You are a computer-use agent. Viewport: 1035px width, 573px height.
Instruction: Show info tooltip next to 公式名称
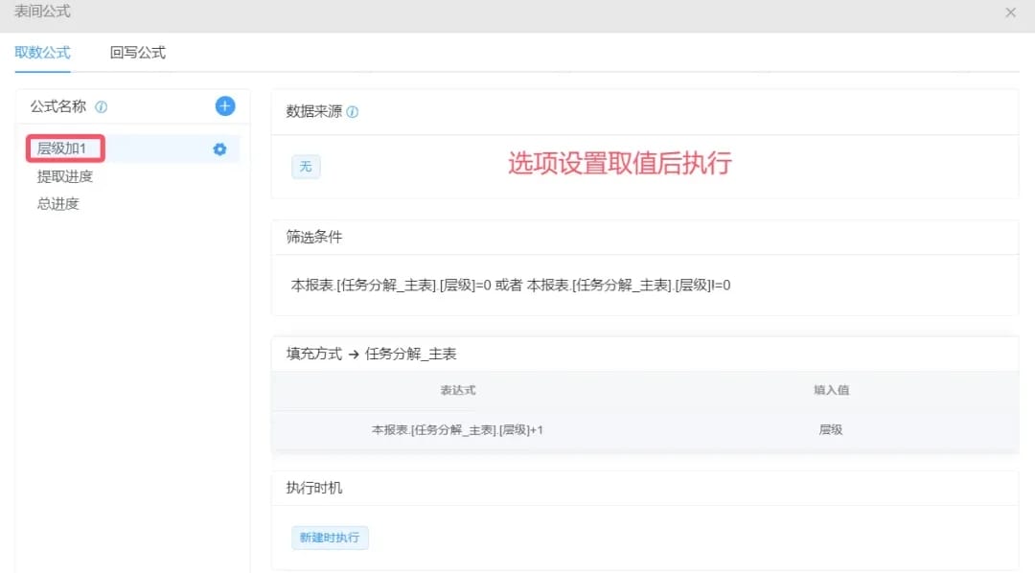click(101, 107)
